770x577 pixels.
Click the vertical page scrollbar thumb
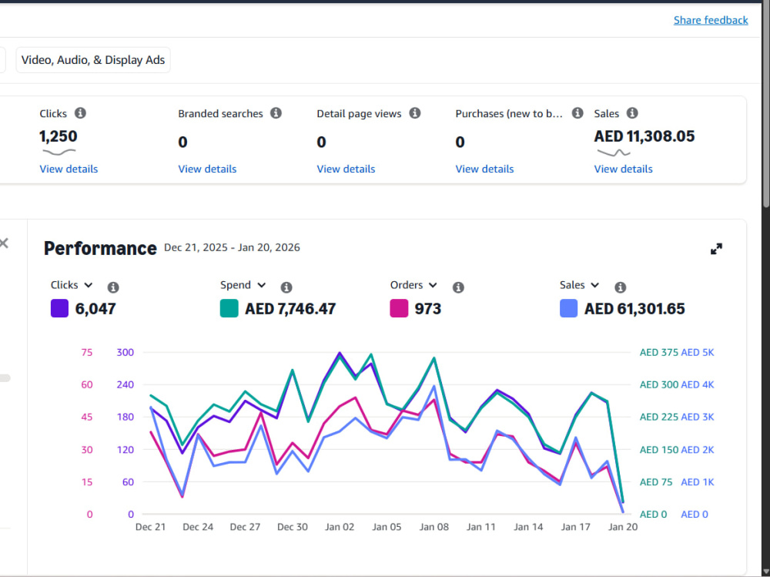[x=766, y=106]
